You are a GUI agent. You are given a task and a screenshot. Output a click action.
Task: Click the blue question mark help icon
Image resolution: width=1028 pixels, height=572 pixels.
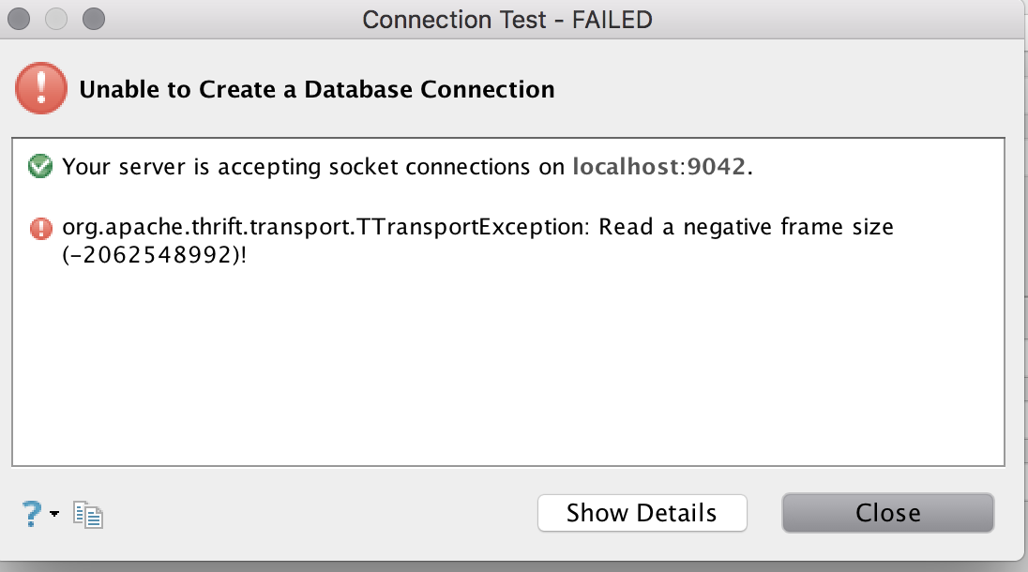click(x=31, y=512)
